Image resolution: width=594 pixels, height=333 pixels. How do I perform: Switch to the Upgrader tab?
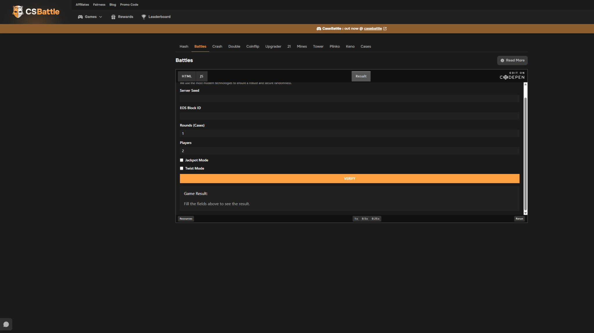[x=273, y=46]
